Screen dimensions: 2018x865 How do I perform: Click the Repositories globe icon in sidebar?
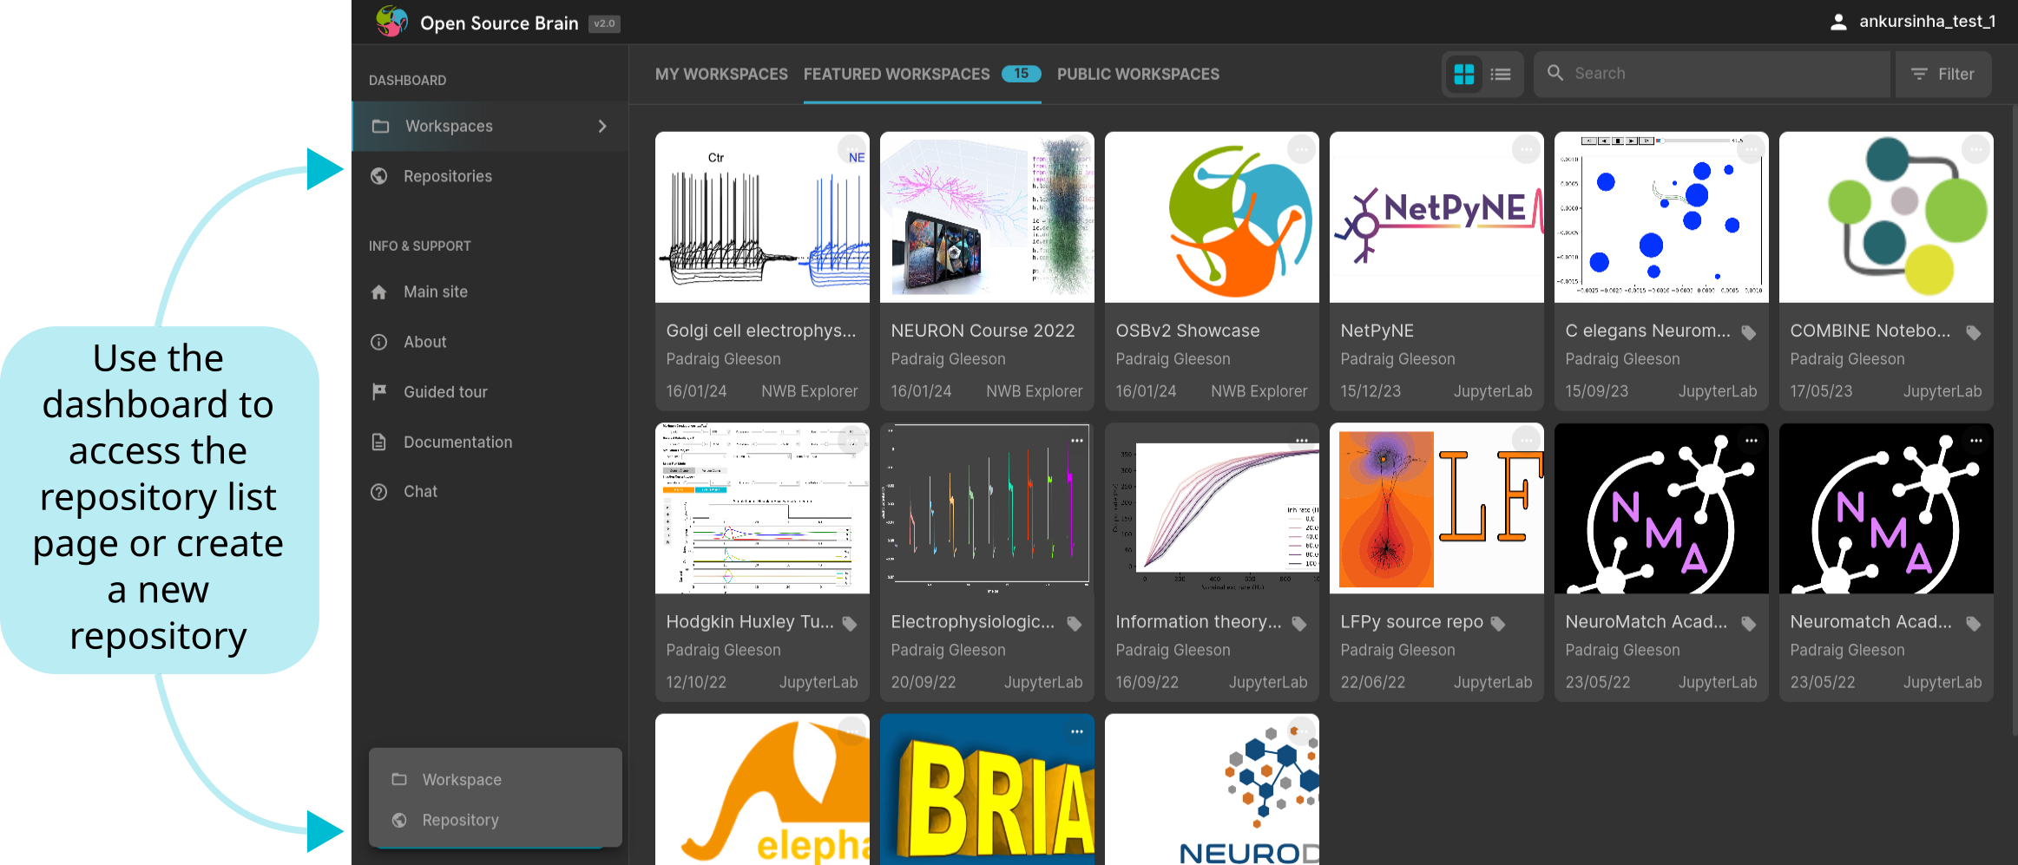(379, 176)
